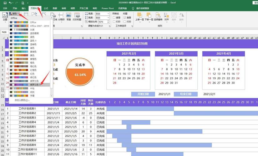Click 操作说明搜索 search box
Viewport: 258px width, 156px height.
143,8
